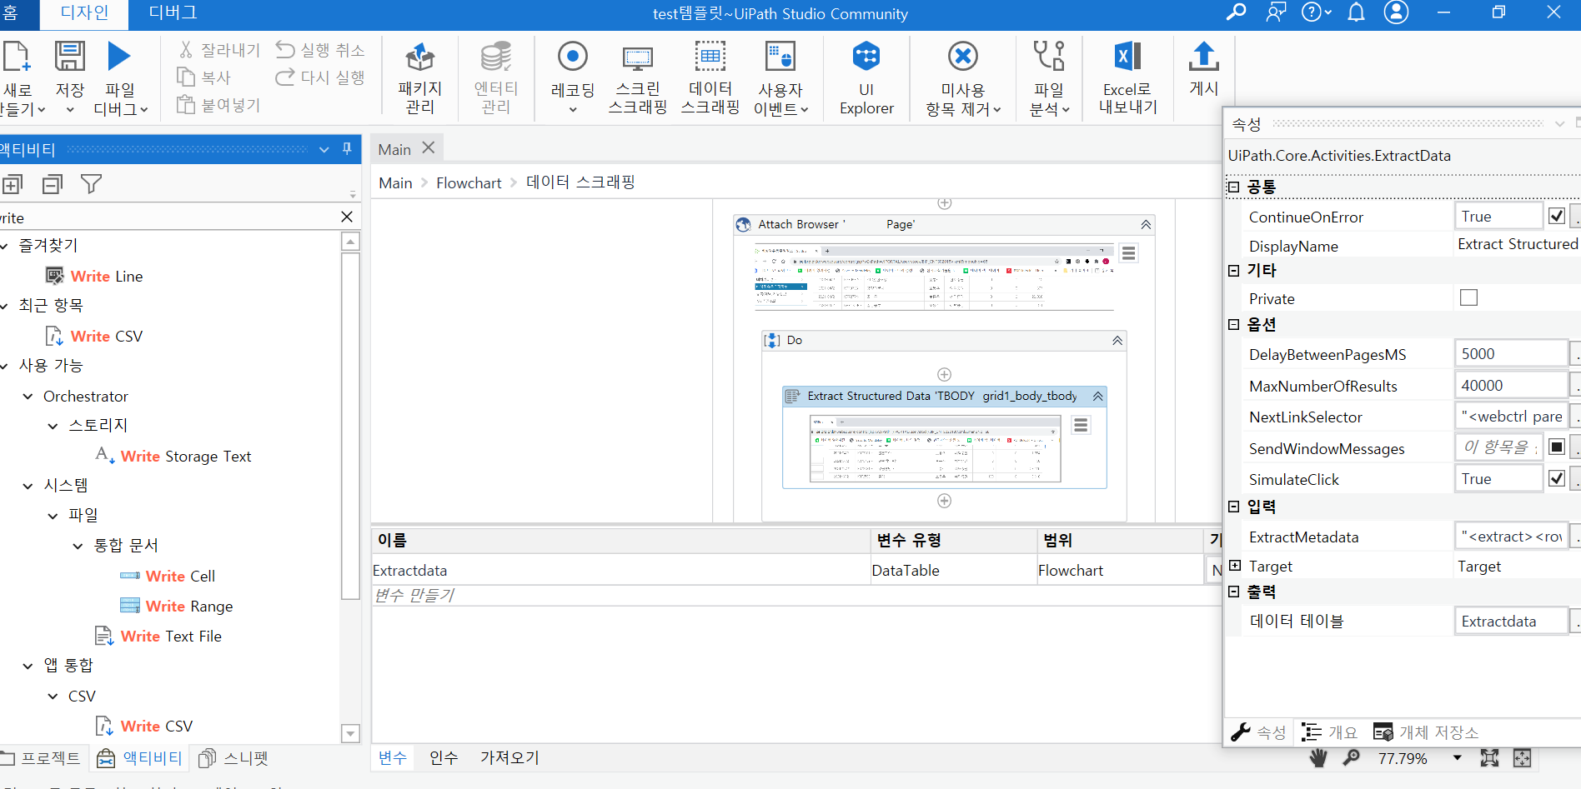Click the Undo (실행 취소) icon
This screenshot has width=1581, height=789.
[x=285, y=49]
